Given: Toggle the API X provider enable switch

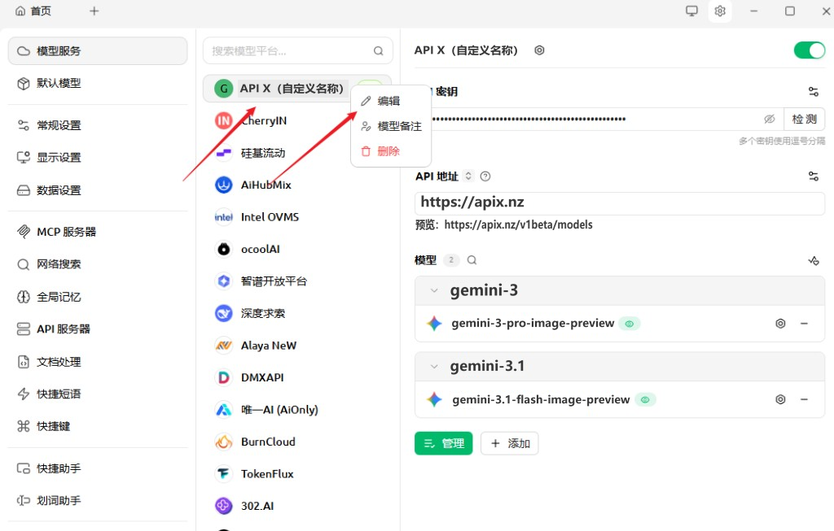Looking at the screenshot, I should pyautogui.click(x=809, y=50).
